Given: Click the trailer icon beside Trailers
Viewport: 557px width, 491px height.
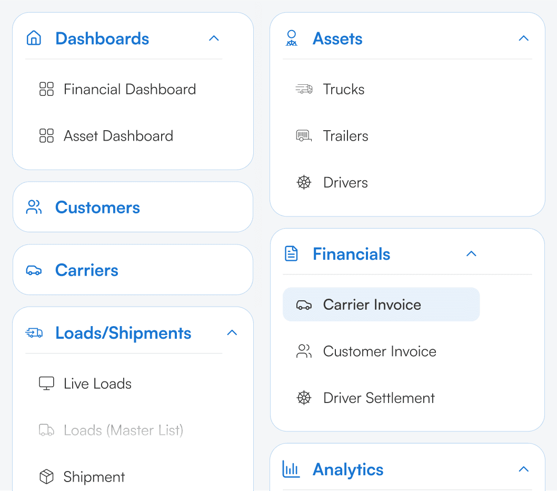Looking at the screenshot, I should [304, 136].
